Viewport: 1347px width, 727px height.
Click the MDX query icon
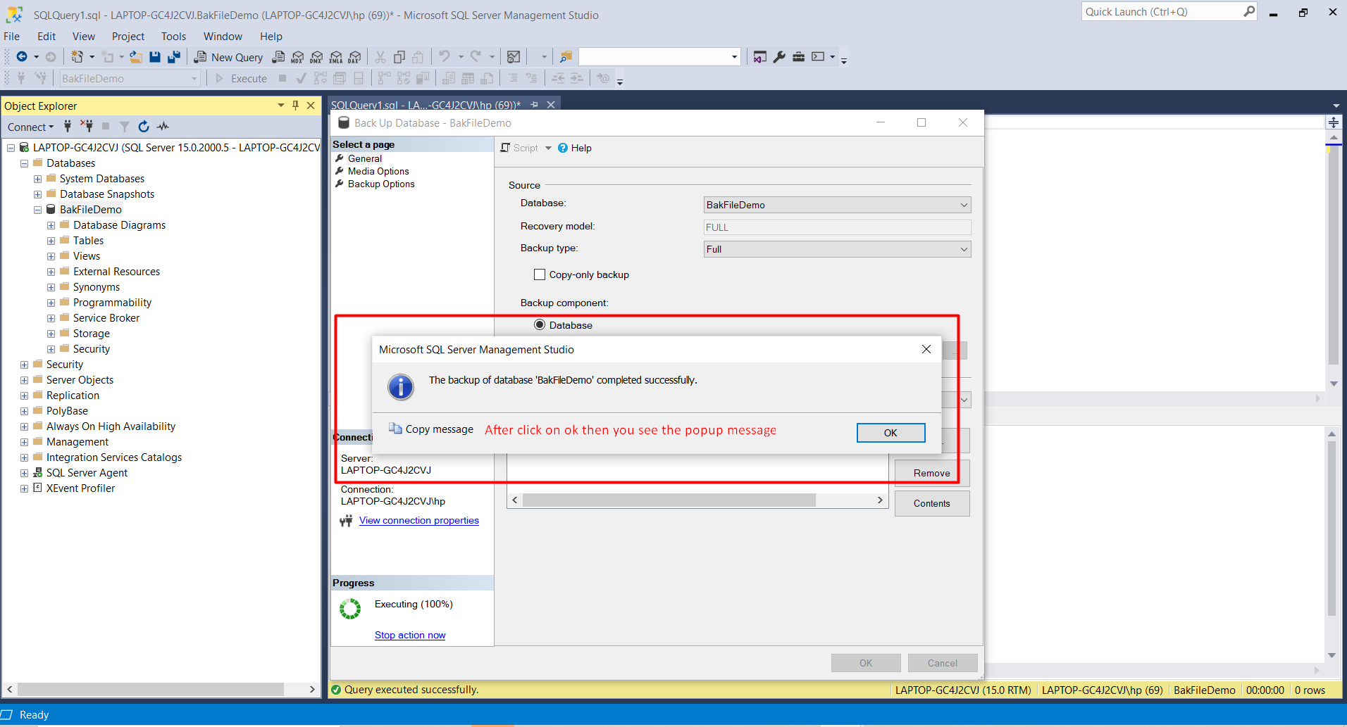[x=298, y=57]
